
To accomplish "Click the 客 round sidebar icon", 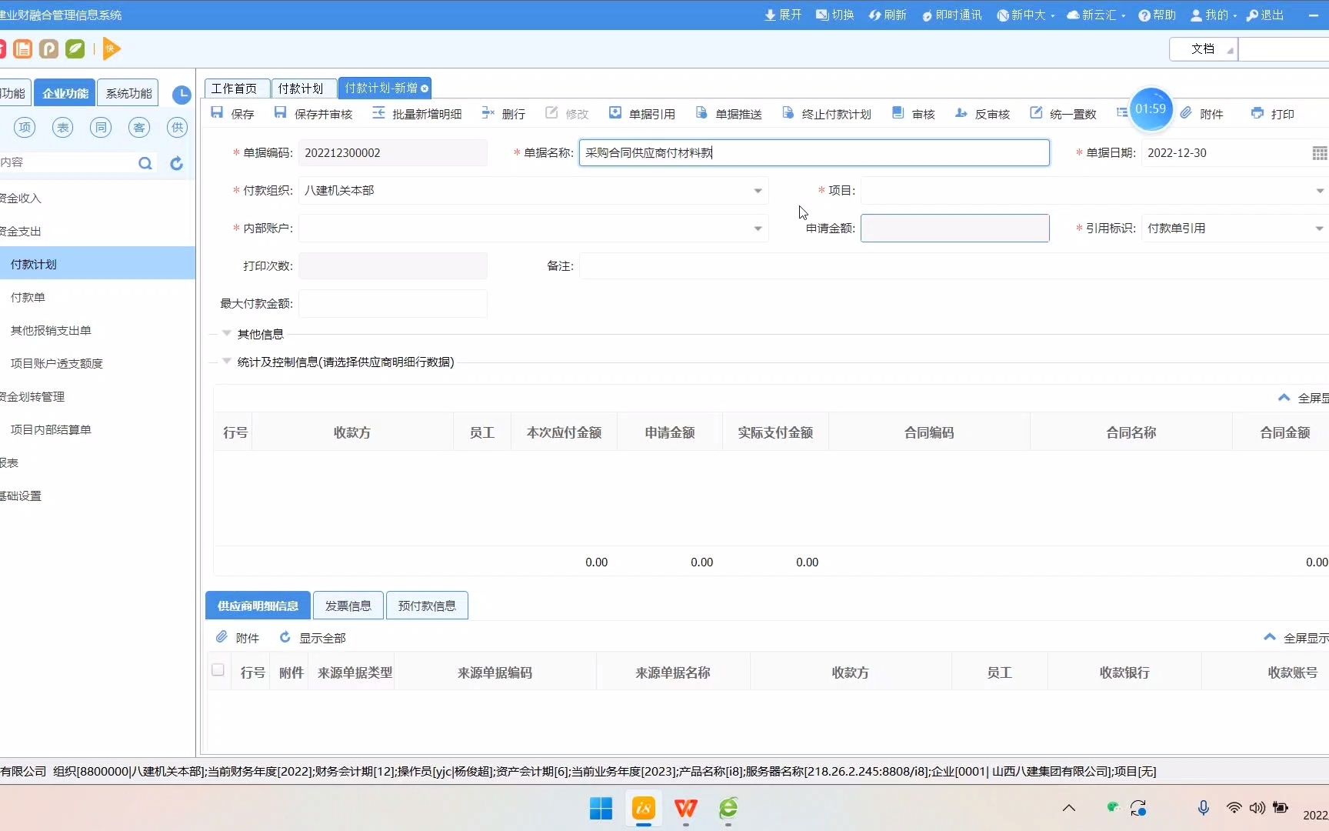I will (139, 127).
